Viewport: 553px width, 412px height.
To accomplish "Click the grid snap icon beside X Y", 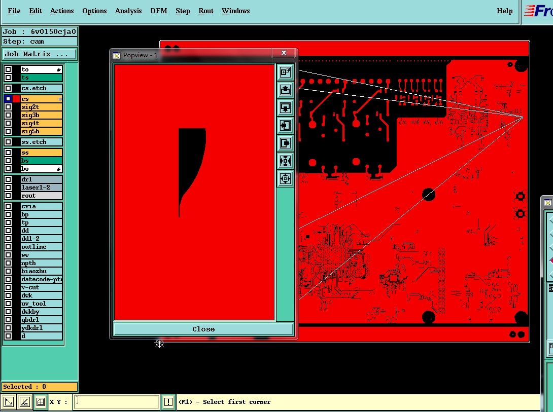I will [41, 402].
